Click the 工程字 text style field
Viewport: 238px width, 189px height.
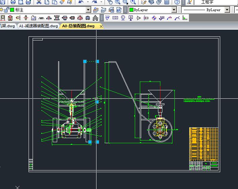pos(216,2)
